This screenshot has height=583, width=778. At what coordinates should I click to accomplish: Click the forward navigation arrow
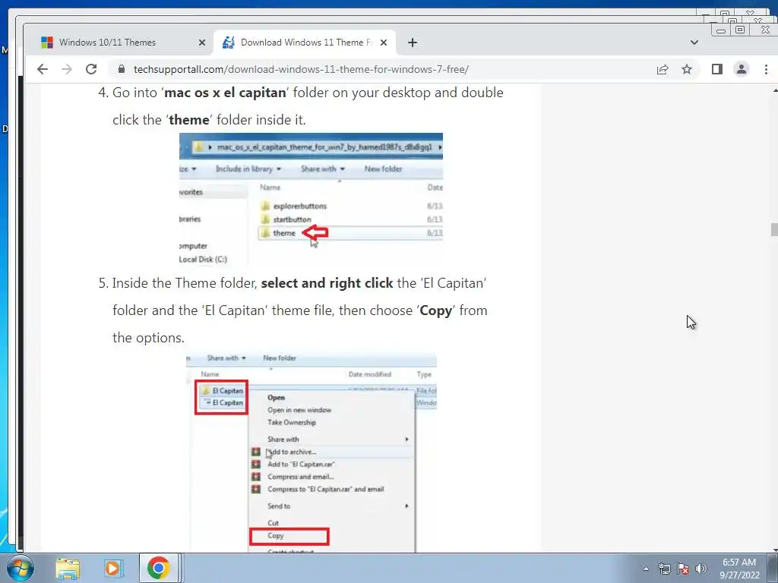[67, 69]
